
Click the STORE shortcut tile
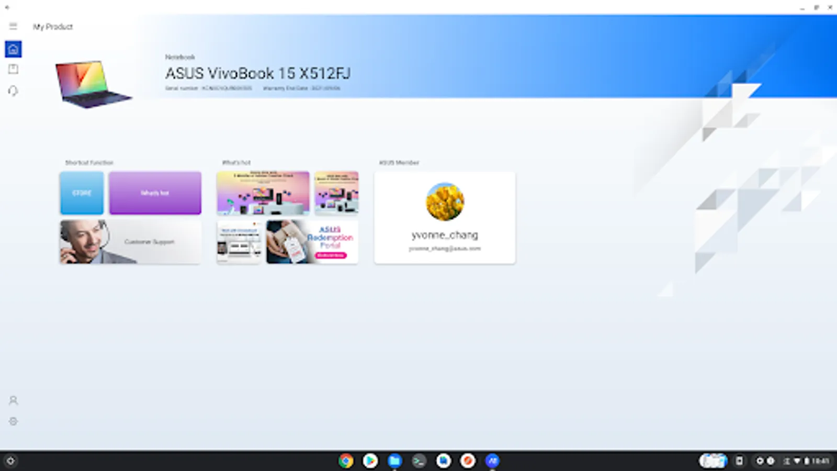pyautogui.click(x=82, y=193)
